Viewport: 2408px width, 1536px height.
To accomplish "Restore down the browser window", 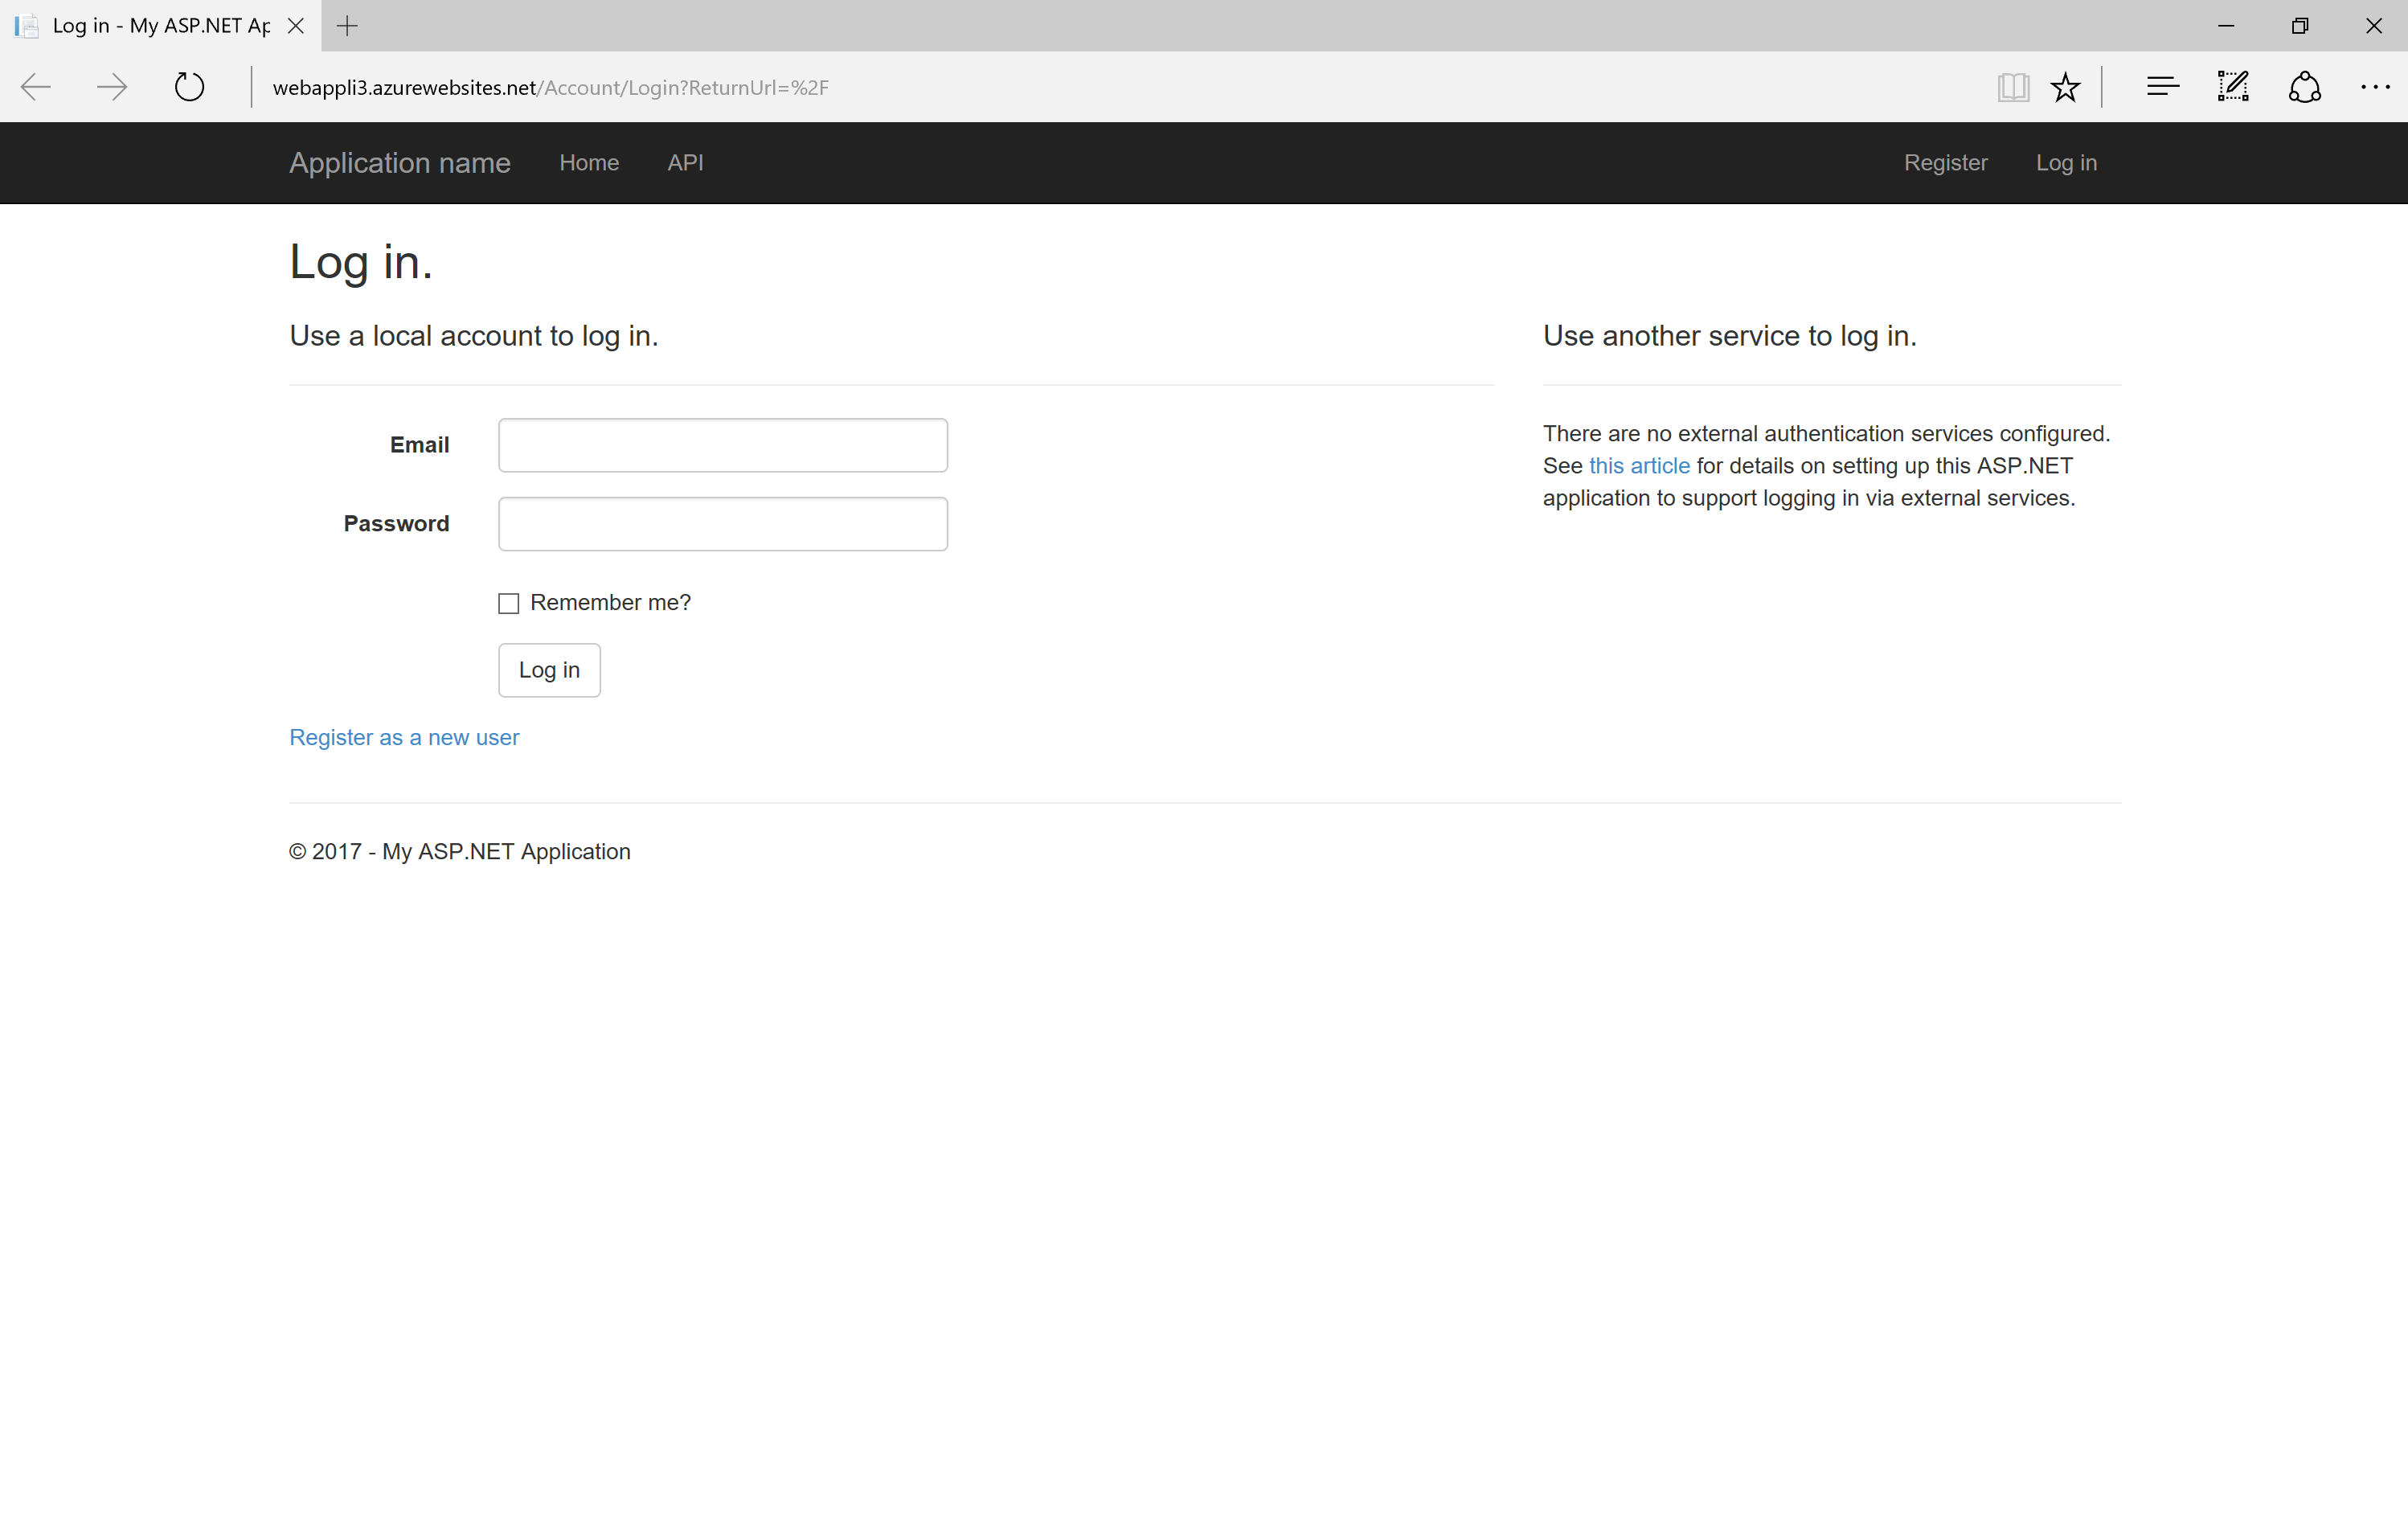I will 2300,26.
